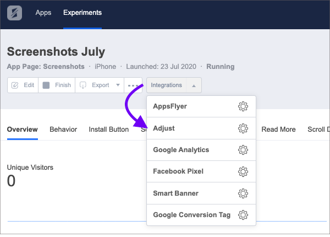Open Google Conversion Tag settings gear
This screenshot has height=237, width=330.
click(243, 215)
